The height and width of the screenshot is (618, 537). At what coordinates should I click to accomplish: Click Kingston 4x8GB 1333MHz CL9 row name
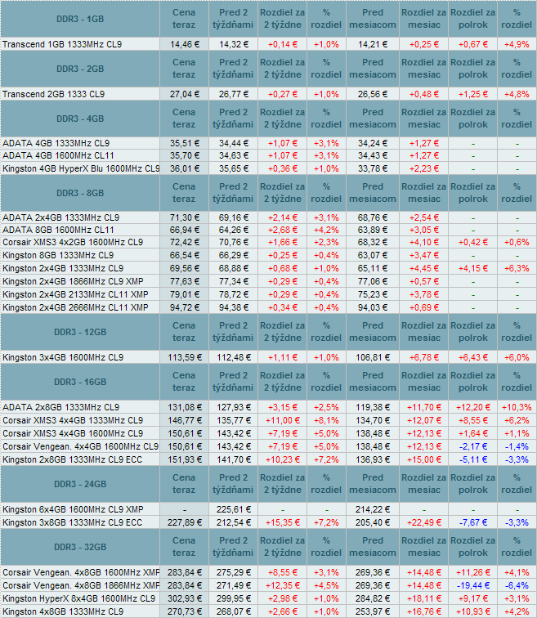point(63,611)
